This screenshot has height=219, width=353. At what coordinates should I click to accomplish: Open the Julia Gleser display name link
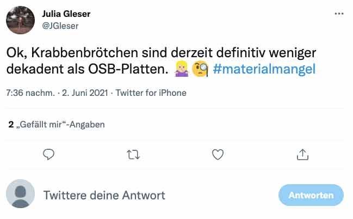click(66, 14)
